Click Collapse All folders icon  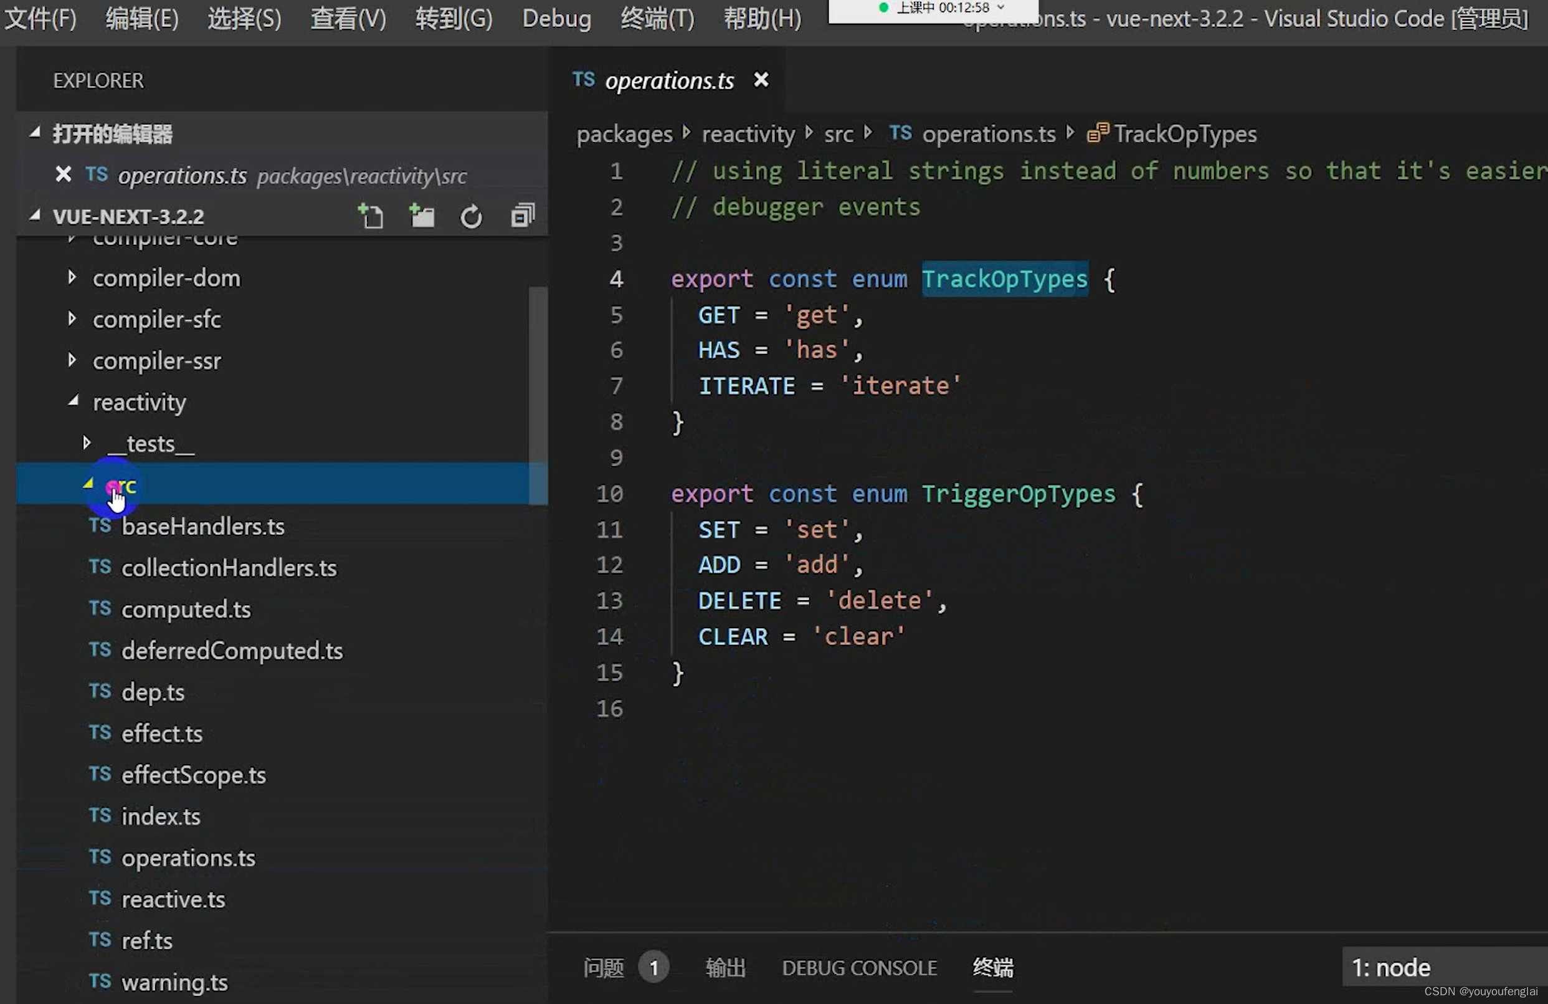click(x=522, y=216)
